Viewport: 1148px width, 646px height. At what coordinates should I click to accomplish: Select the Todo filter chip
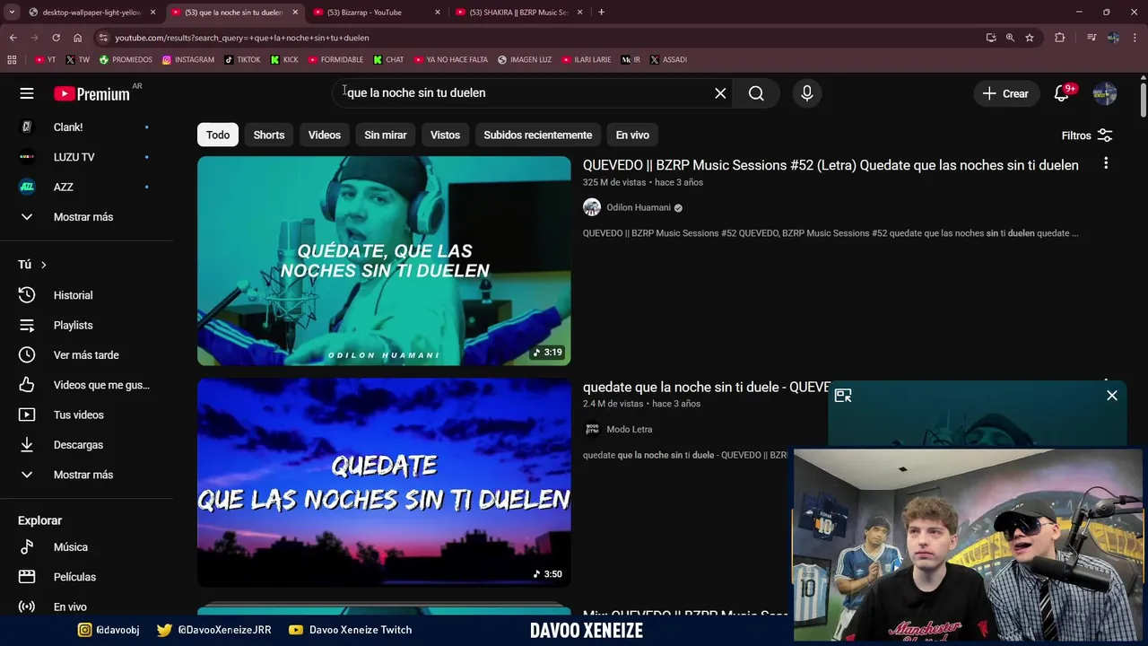click(218, 135)
